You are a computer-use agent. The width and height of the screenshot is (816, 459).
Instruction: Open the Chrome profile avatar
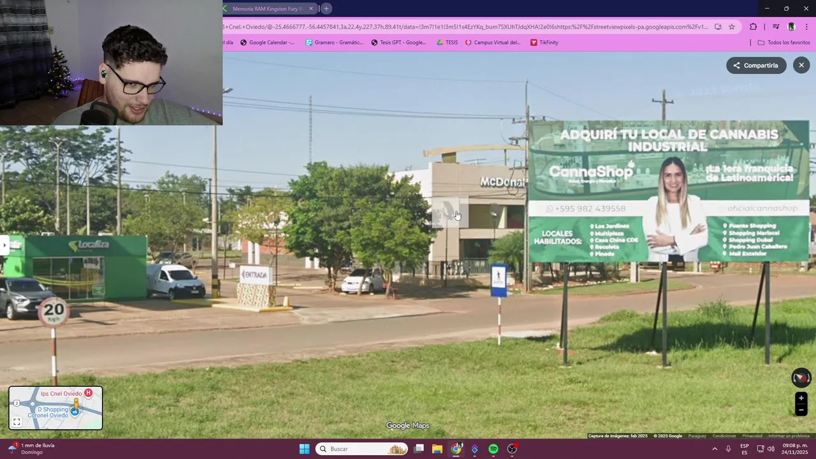click(791, 27)
